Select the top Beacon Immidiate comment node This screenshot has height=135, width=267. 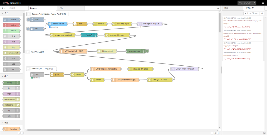(x=47, y=14)
